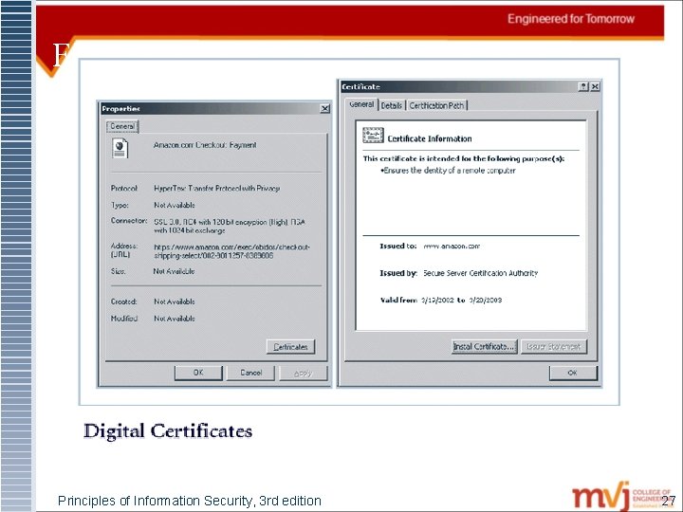683x512 pixels.
Task: Click the Modified 'Not Available' value
Action: click(x=175, y=319)
